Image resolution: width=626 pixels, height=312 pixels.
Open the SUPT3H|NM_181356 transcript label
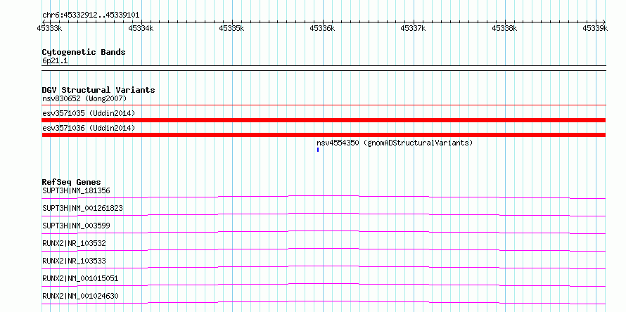[x=76, y=190]
